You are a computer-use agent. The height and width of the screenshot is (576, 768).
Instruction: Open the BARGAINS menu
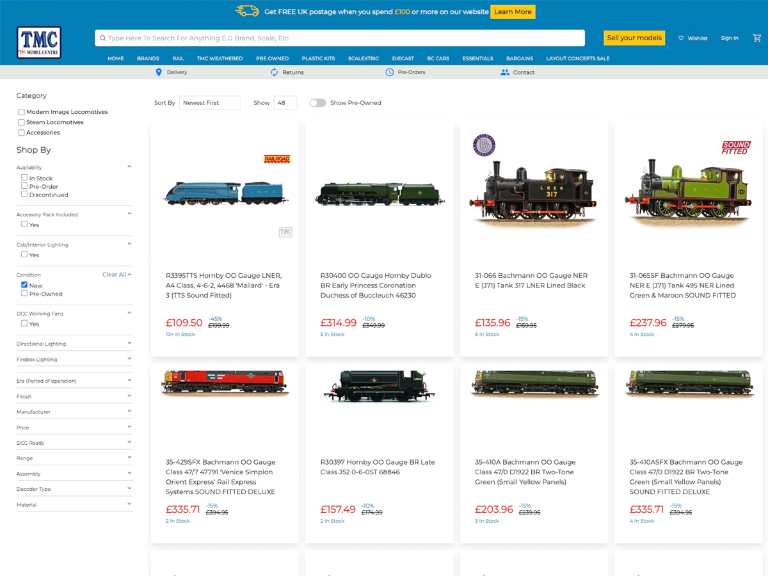point(520,58)
